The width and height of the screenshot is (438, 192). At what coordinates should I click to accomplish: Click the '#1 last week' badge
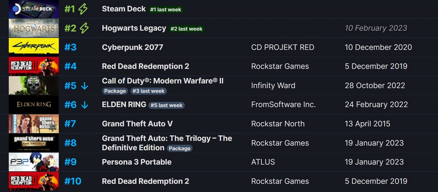pyautogui.click(x=166, y=10)
